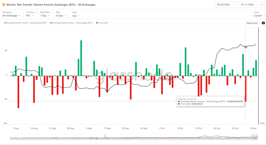Open the Currency BTC dropdown
Screen dimensions: 266x145
(x=30, y=16)
